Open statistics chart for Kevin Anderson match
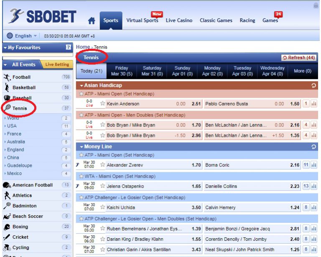 pyautogui.click(x=314, y=104)
